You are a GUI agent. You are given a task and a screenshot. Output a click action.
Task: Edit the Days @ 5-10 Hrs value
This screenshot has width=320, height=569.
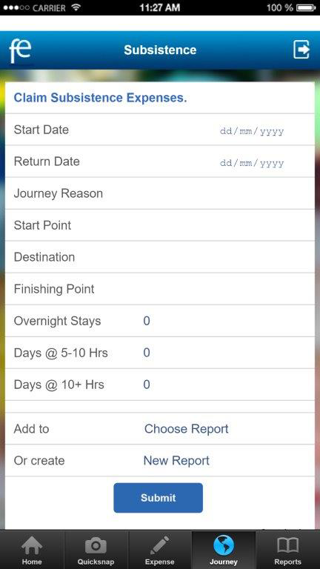[147, 353]
